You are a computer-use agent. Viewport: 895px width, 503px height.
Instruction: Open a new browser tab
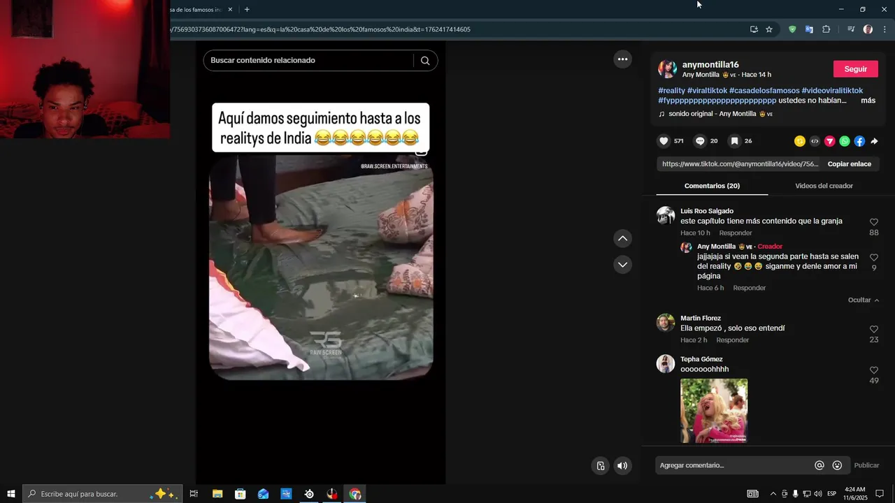(247, 10)
